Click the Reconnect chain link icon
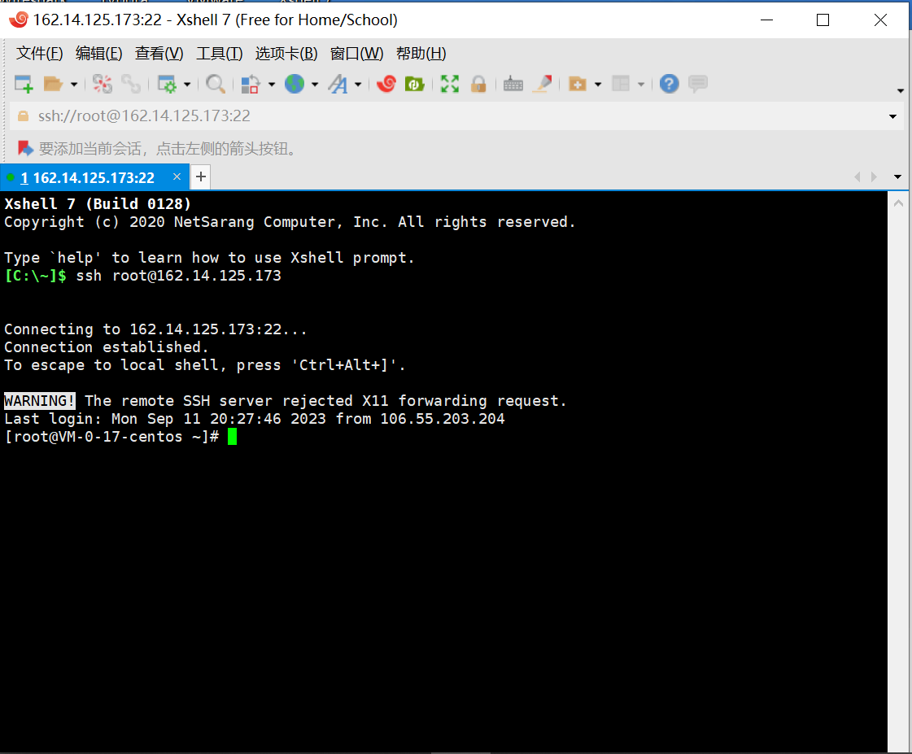 coord(130,84)
